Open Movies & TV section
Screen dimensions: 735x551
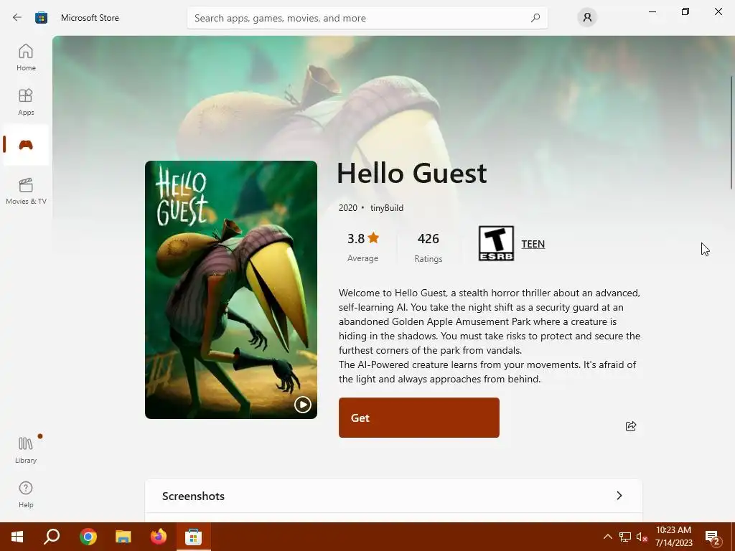pos(26,191)
